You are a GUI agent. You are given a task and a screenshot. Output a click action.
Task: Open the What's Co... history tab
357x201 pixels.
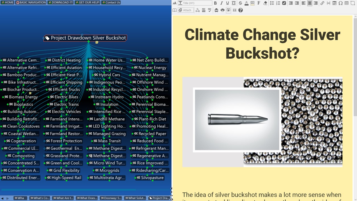coord(40,198)
